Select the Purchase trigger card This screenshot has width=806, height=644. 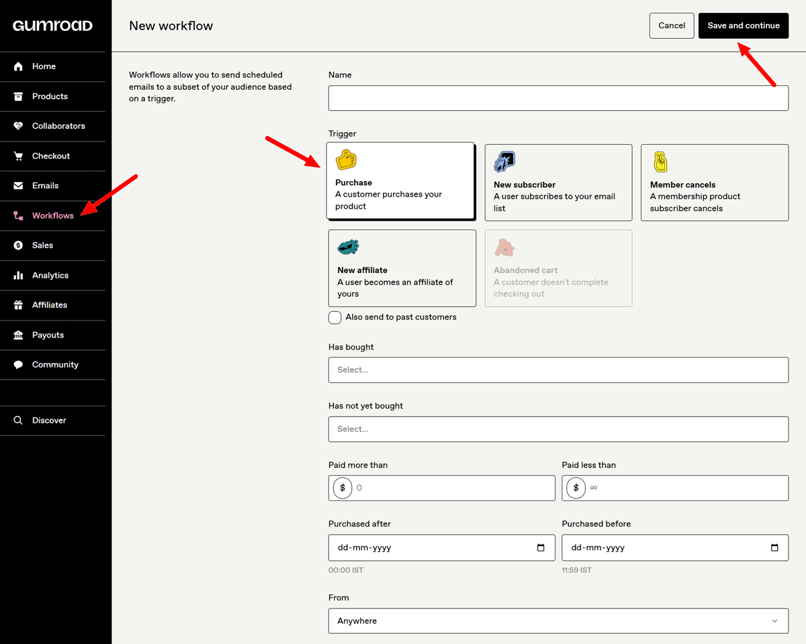(400, 180)
